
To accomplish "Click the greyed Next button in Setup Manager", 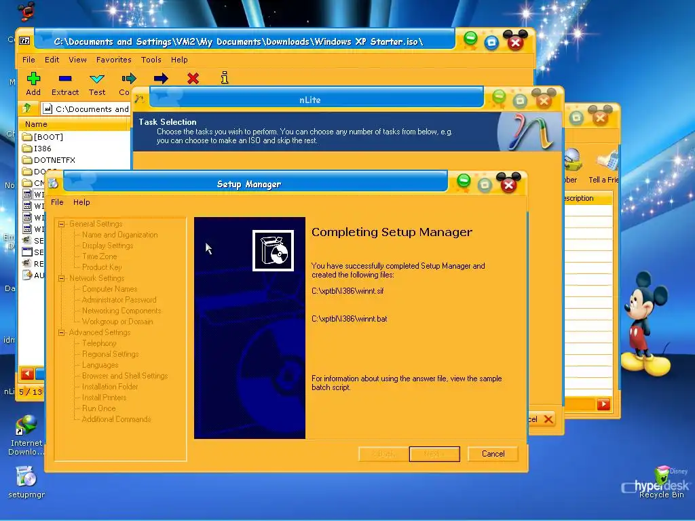I will tap(434, 454).
